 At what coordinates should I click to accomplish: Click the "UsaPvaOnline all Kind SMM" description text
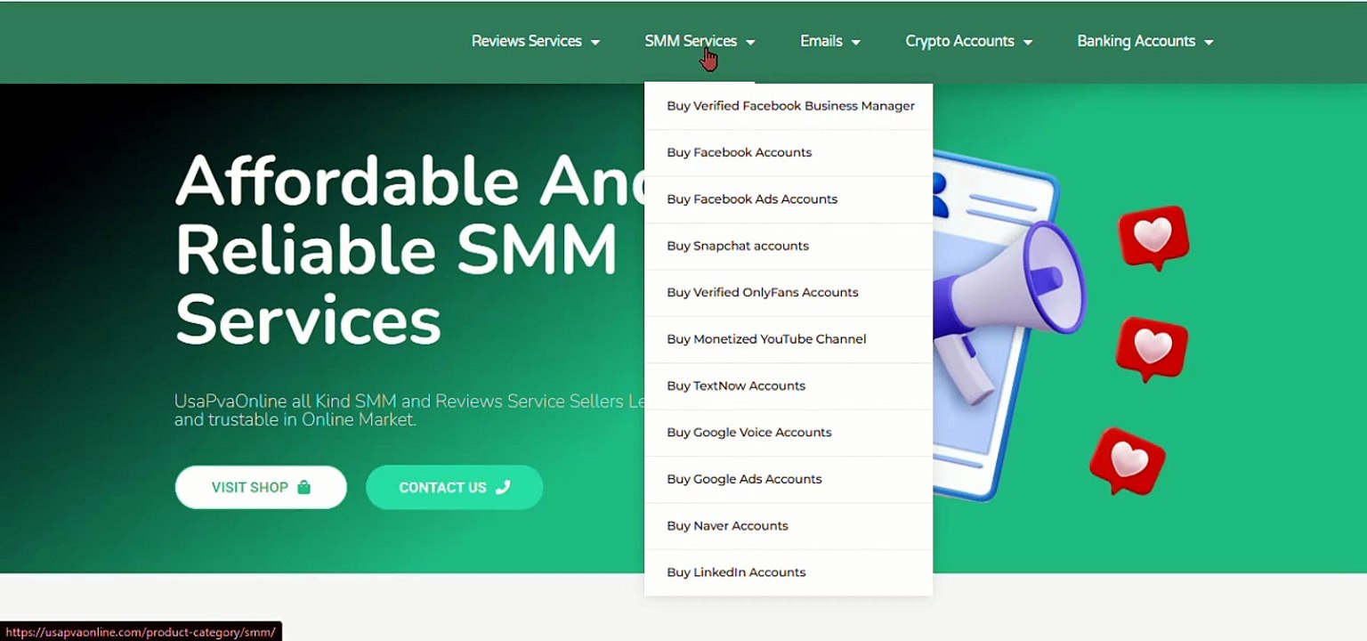pyautogui.click(x=409, y=410)
